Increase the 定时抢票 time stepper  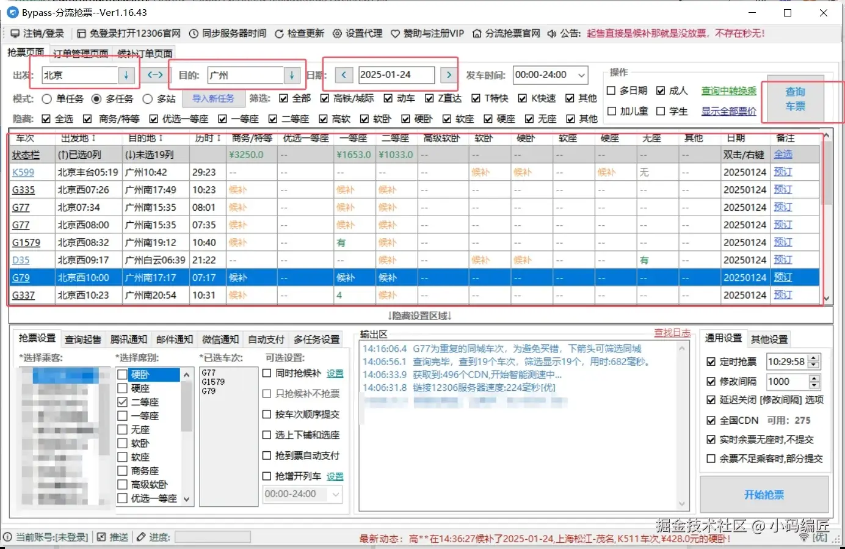coord(813,358)
